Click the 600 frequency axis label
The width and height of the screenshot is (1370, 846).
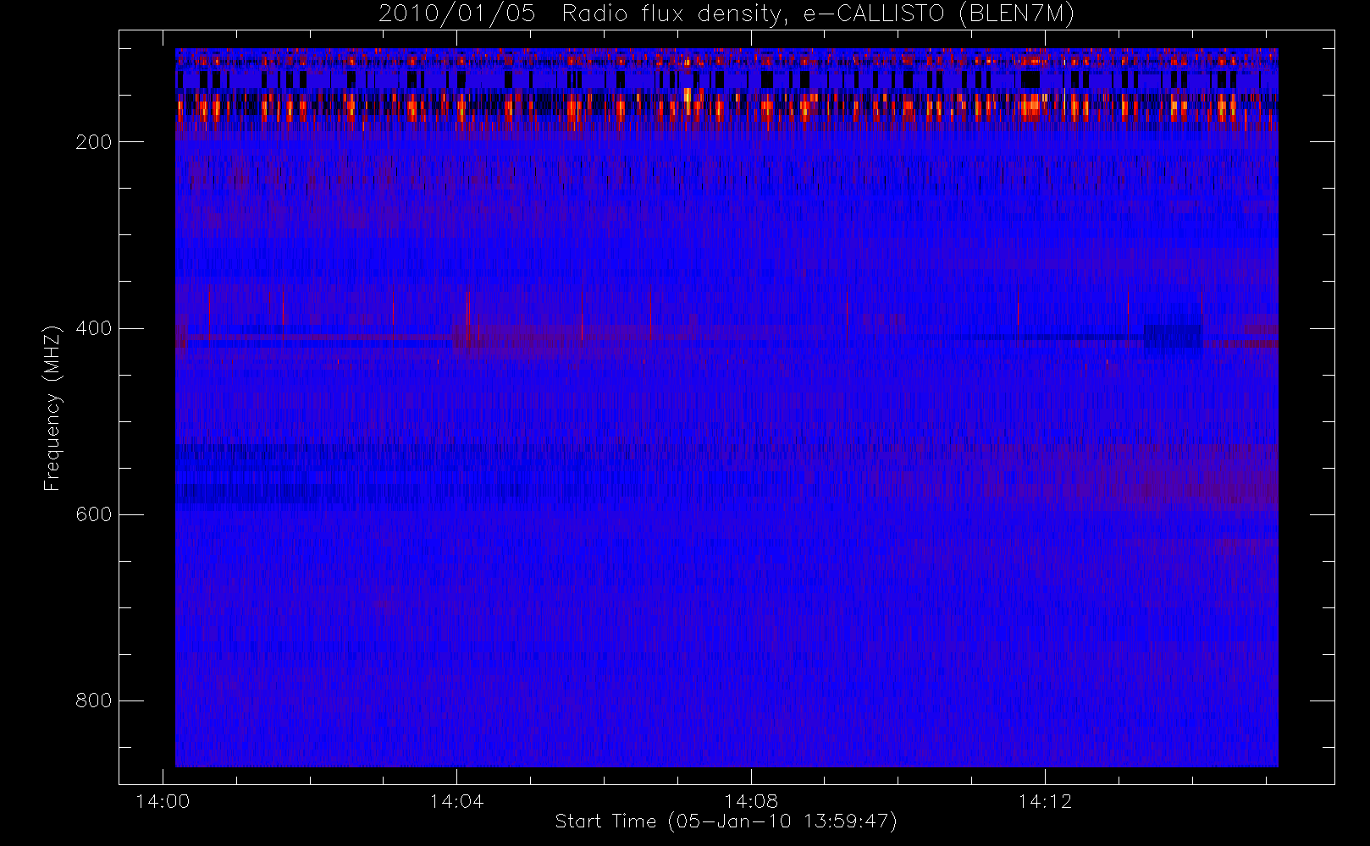(93, 514)
